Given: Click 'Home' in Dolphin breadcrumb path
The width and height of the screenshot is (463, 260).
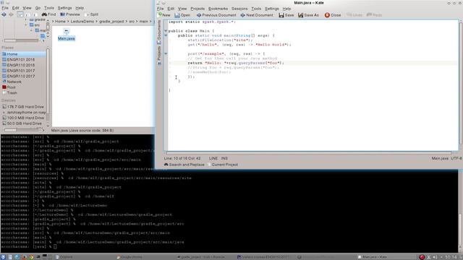Looking at the screenshot, I should (x=60, y=21).
